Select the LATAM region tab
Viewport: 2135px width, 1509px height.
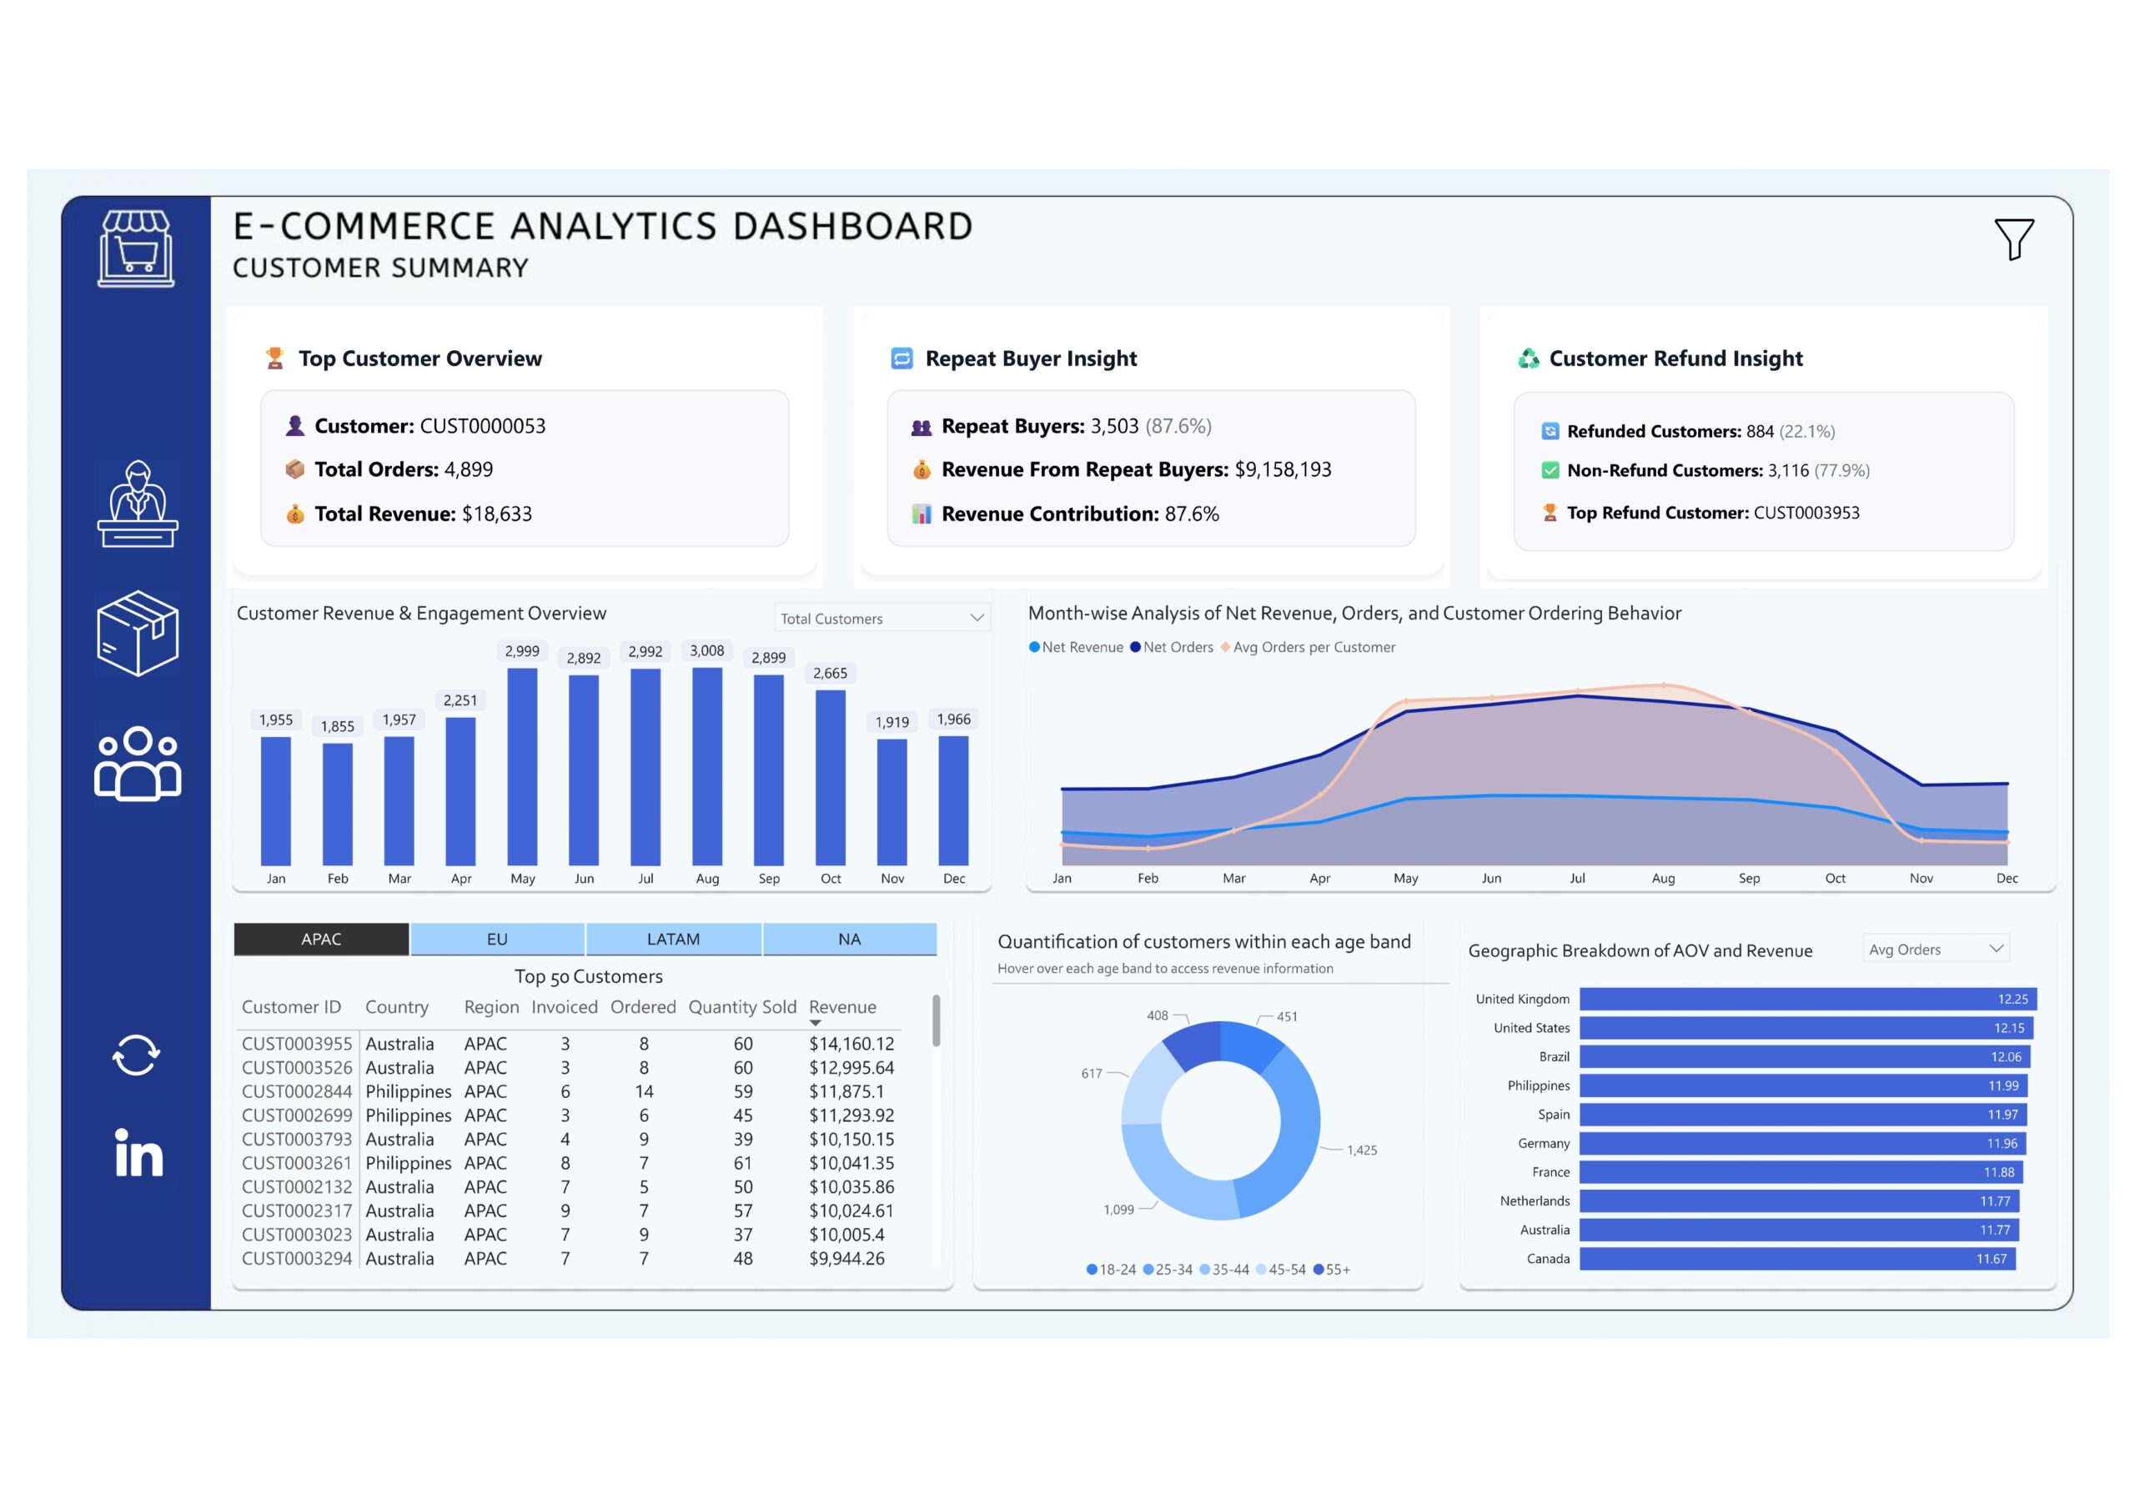[673, 939]
